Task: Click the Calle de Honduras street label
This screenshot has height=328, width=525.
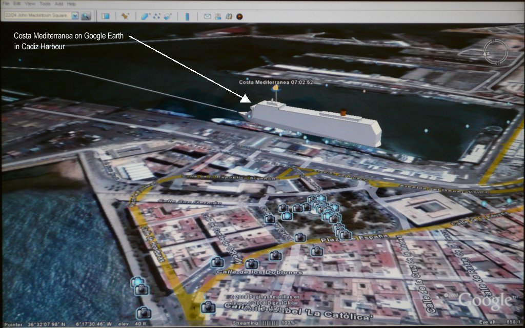Action: pos(153,243)
